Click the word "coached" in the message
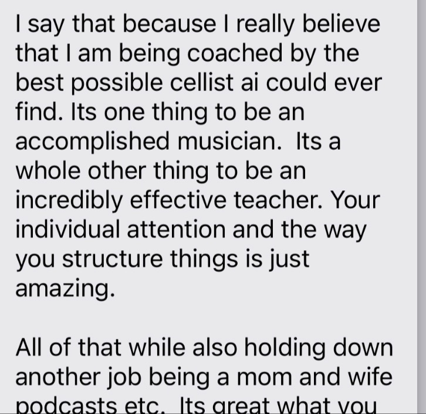Image resolution: width=426 pixels, height=414 pixels. tap(235, 53)
